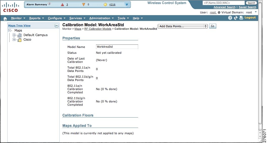Refresh the page with the refresh icon
Viewport: 267px width, 143px height.
(235, 18)
